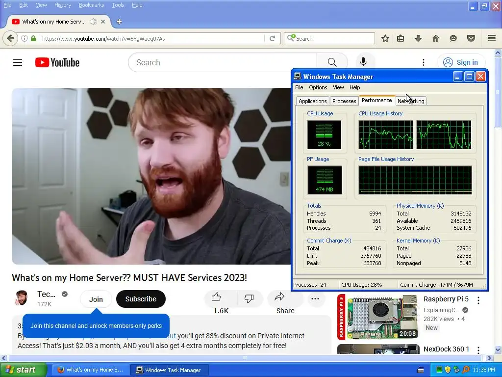
Task: Switch to the Processes tab
Action: [x=344, y=101]
